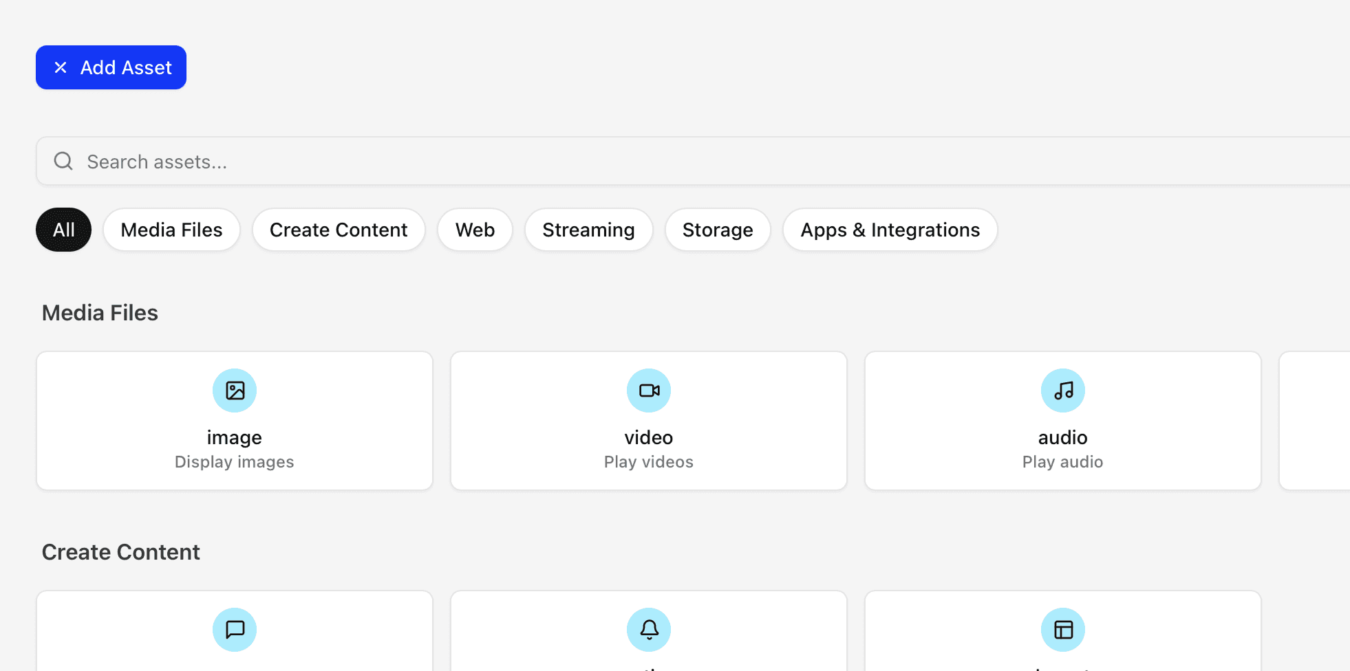Choose the audio music note icon
The height and width of the screenshot is (671, 1350).
(1063, 390)
